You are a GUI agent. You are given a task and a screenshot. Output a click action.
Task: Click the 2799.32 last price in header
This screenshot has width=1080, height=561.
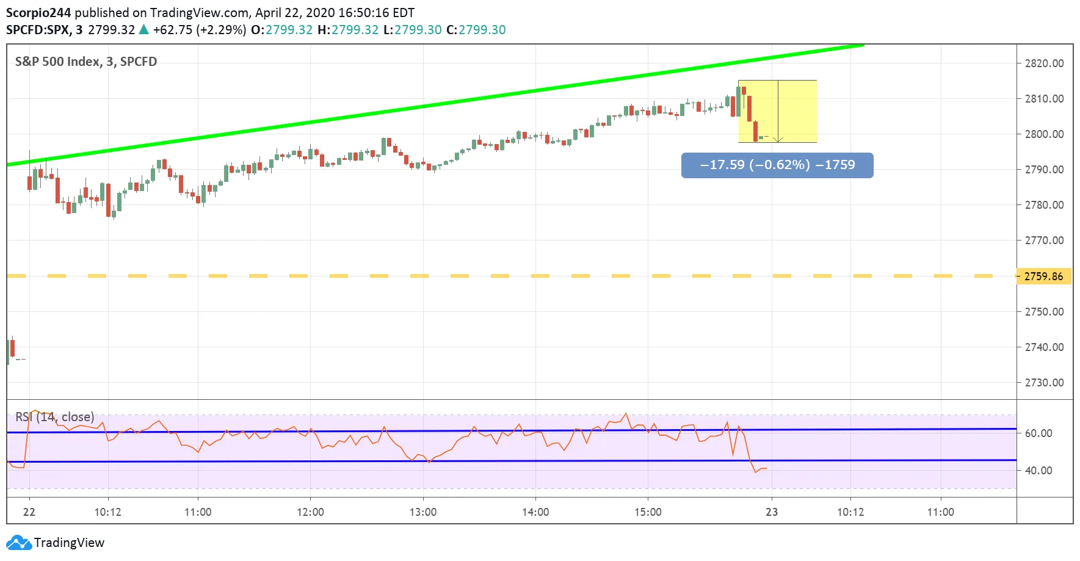tap(112, 30)
